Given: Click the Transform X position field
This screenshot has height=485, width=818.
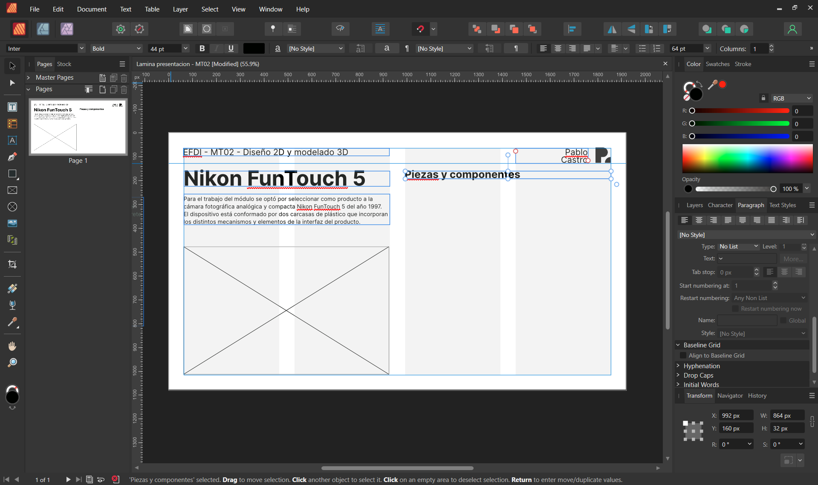Looking at the screenshot, I should click(736, 416).
